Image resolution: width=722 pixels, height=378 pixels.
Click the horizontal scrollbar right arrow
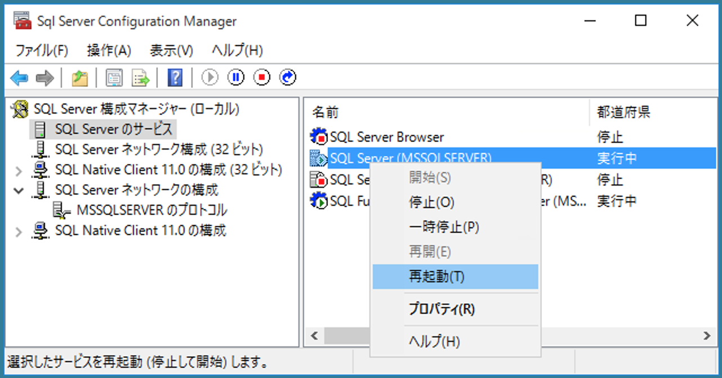point(707,336)
